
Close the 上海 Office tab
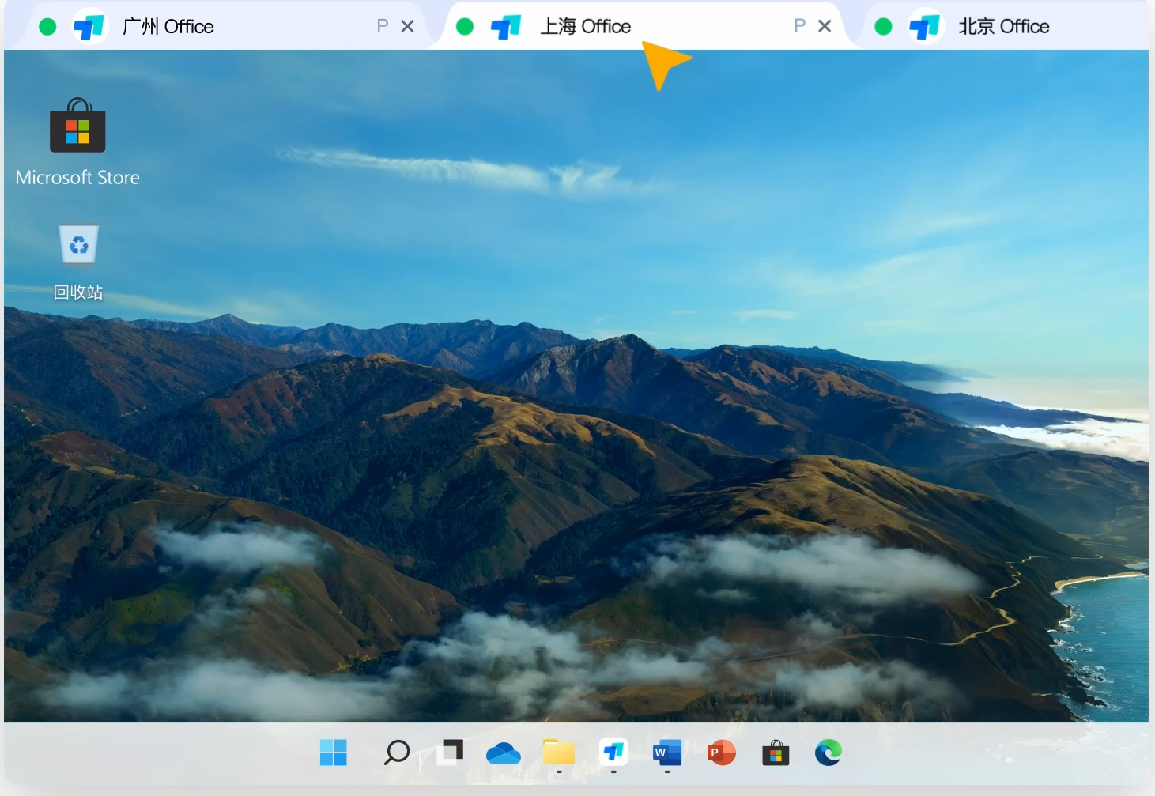[x=825, y=27]
